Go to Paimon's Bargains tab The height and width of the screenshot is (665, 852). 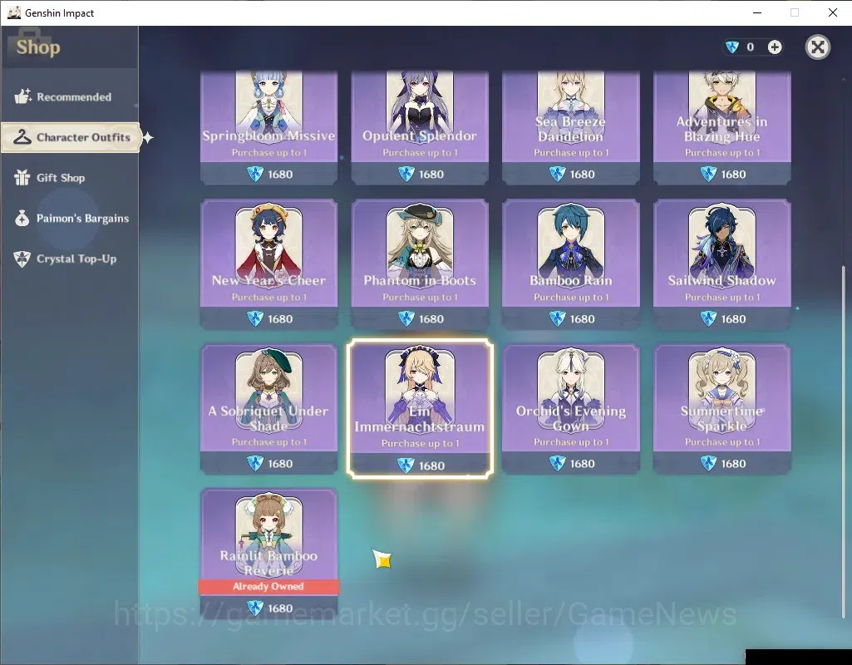(x=70, y=219)
